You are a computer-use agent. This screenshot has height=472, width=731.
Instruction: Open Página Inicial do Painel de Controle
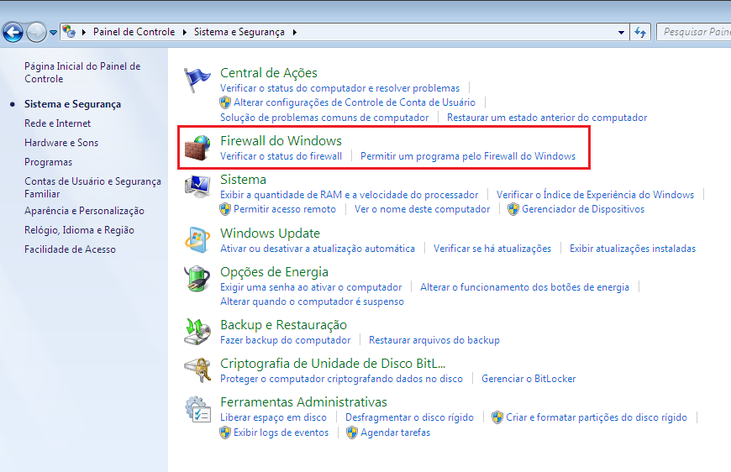[82, 72]
